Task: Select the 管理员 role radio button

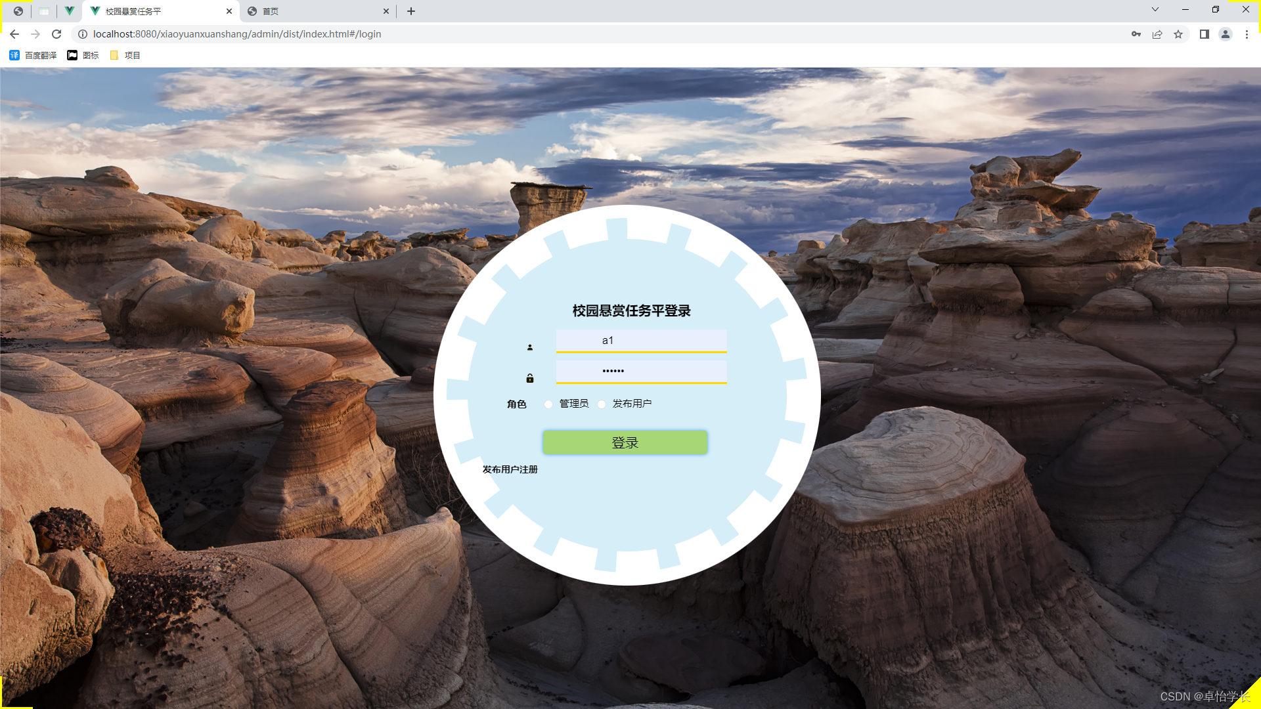Action: [548, 404]
